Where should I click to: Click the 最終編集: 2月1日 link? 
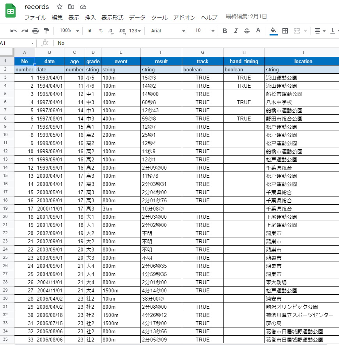(x=246, y=16)
